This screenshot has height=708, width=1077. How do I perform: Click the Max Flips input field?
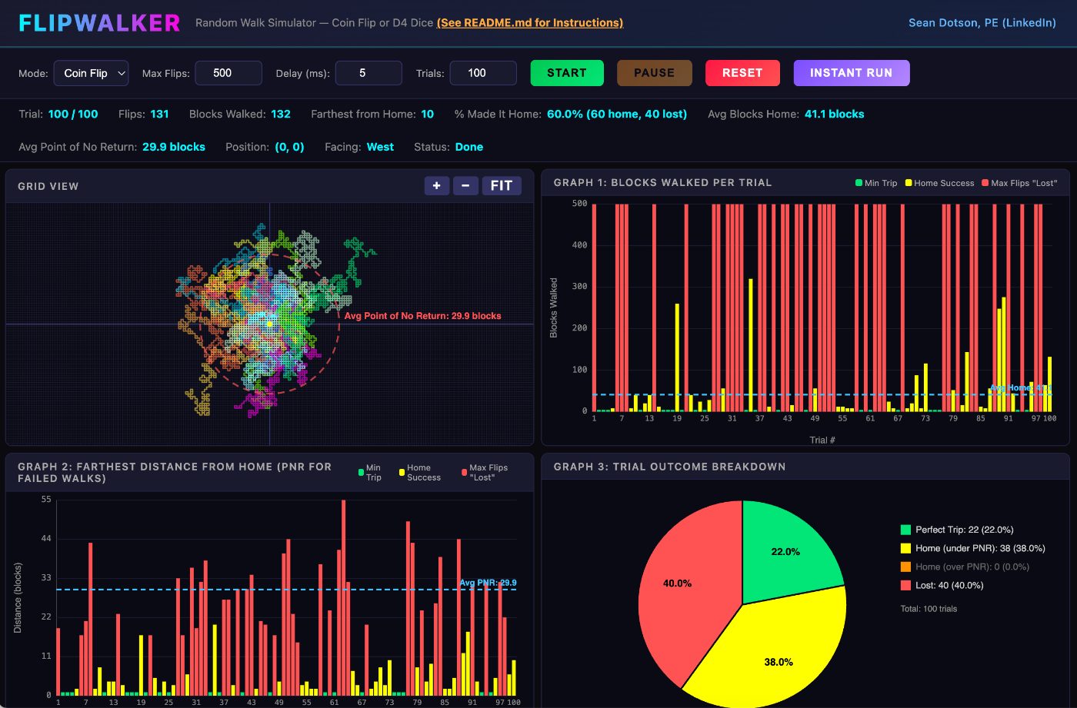[228, 73]
